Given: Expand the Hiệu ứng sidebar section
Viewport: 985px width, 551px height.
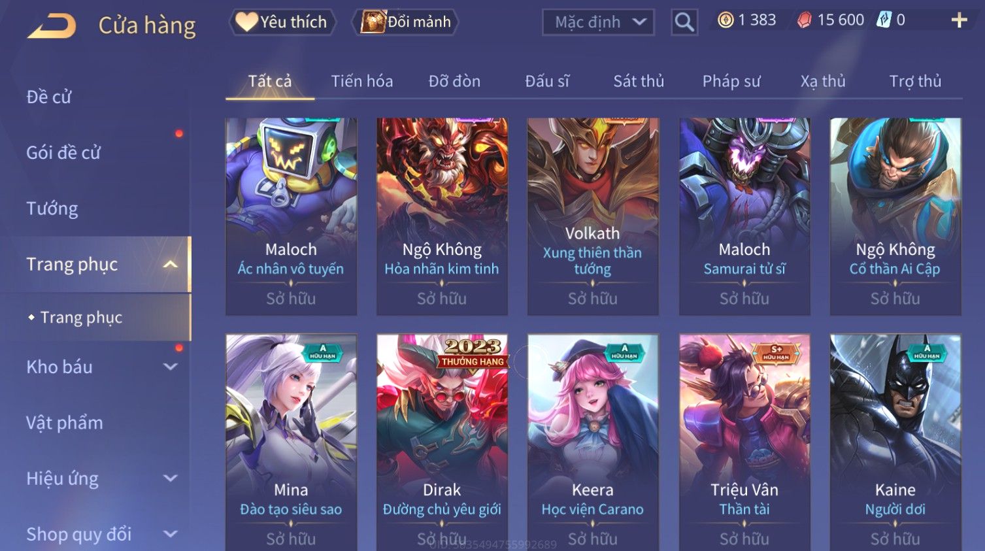Looking at the screenshot, I should [171, 478].
